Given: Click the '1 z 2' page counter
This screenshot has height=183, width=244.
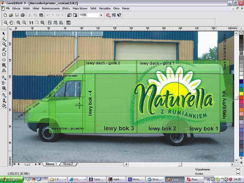Looking at the screenshot, I should click(x=27, y=164).
